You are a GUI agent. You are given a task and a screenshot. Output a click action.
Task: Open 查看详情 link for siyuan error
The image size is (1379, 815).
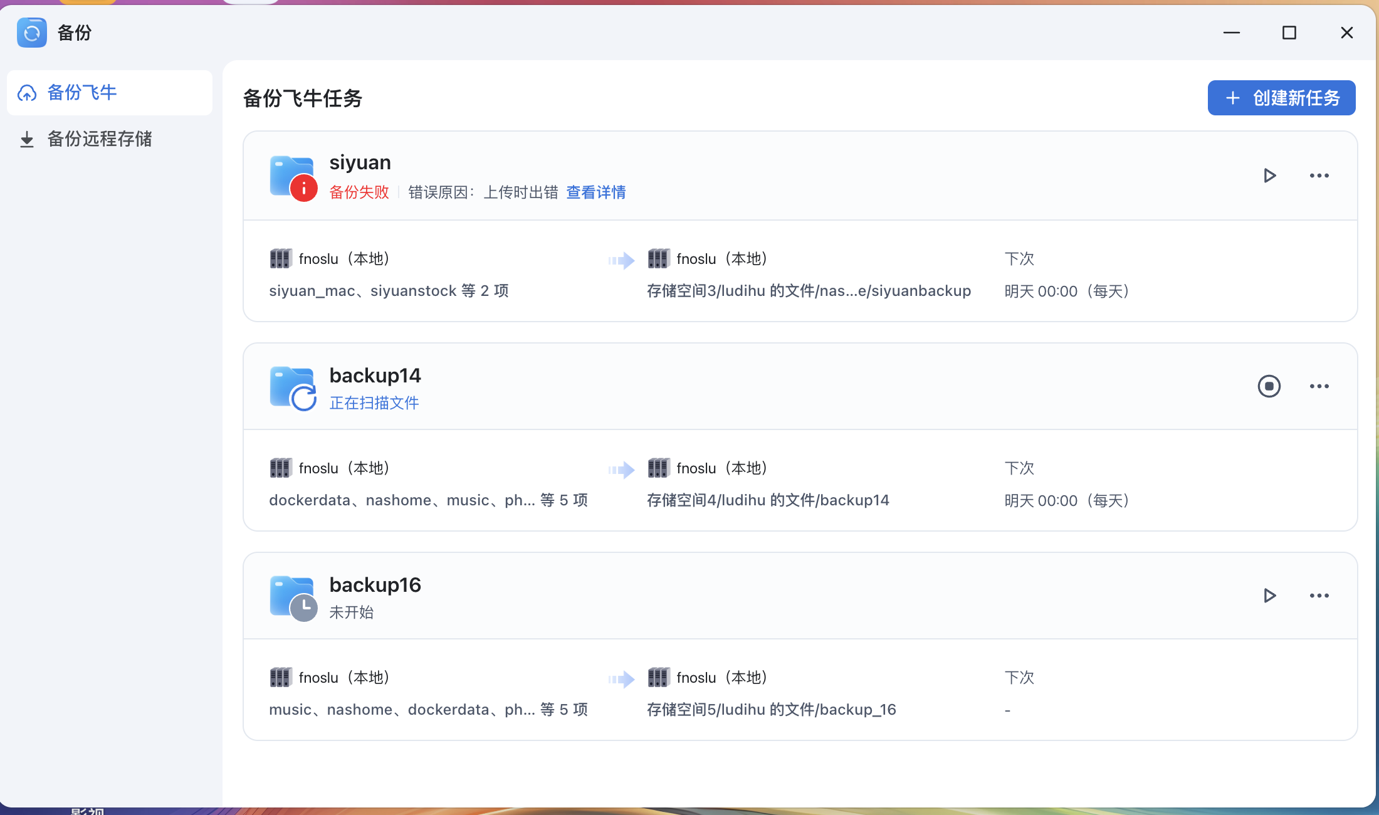(x=595, y=192)
